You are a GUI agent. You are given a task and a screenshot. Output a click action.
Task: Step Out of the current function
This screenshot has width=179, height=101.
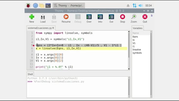[x=111, y=17]
